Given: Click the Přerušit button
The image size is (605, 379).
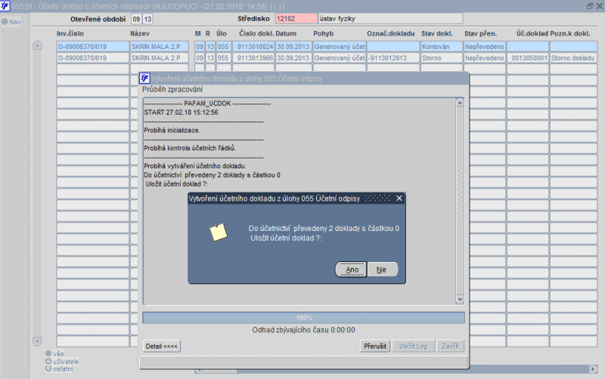Looking at the screenshot, I should coord(374,347).
